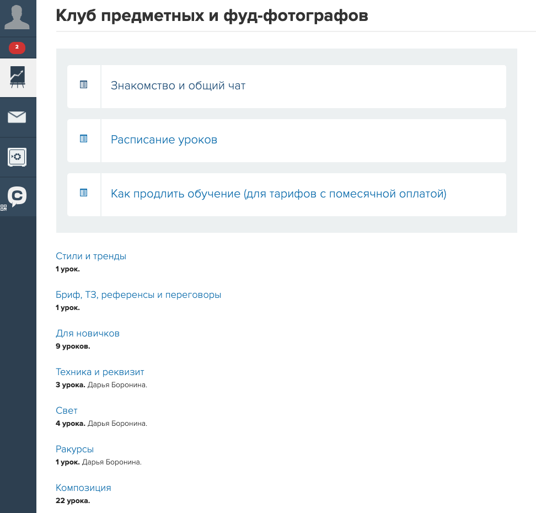
Task: Open the Ракурсы section
Action: pos(74,450)
